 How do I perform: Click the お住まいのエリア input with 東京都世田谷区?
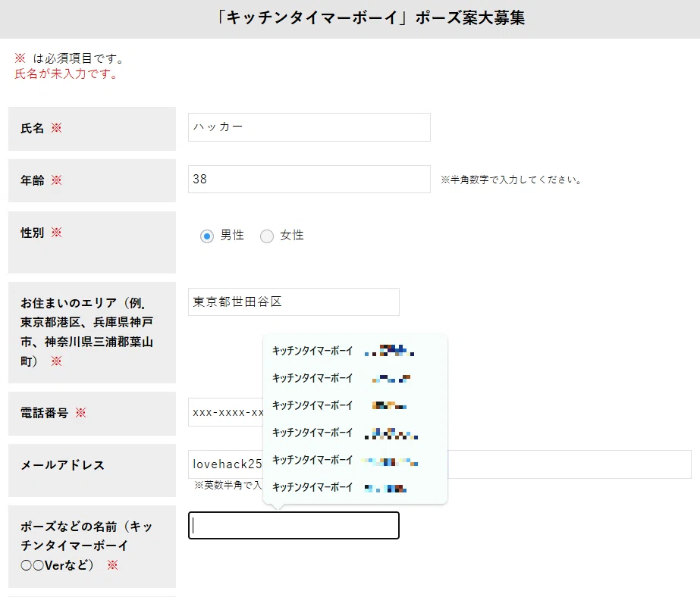click(x=293, y=302)
